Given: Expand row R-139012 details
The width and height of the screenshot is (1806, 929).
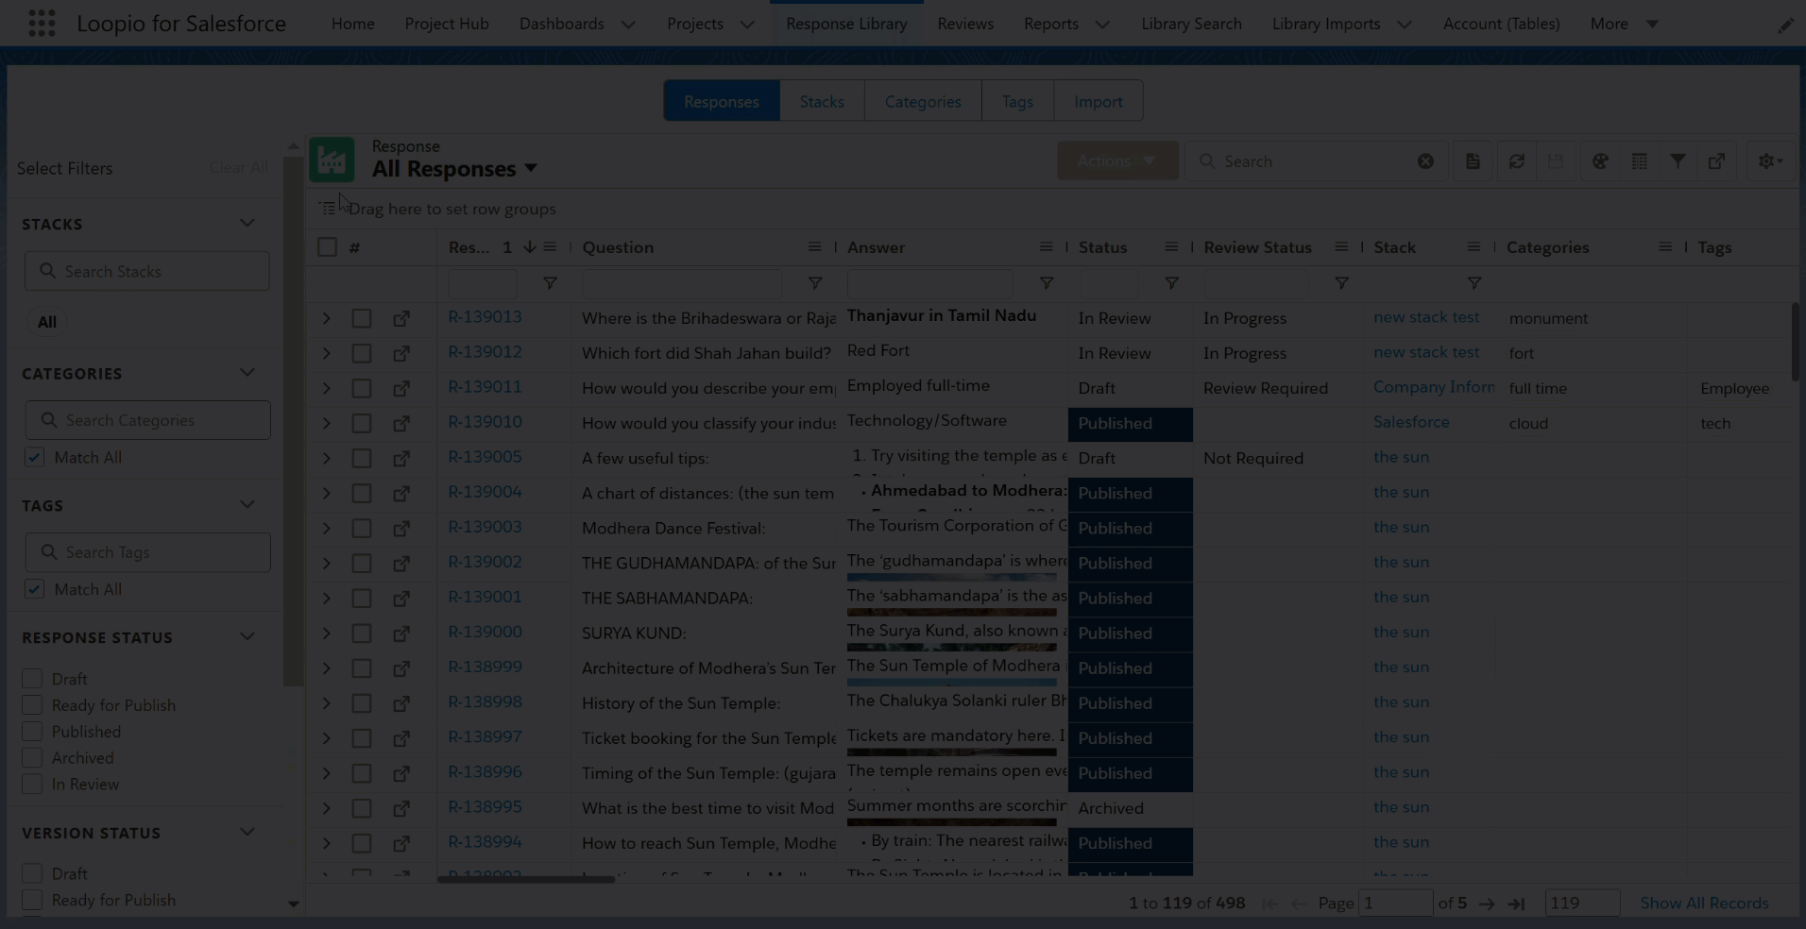Looking at the screenshot, I should point(326,354).
